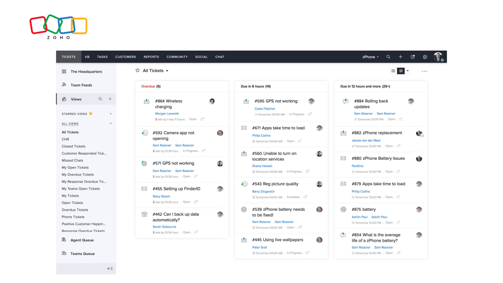Collapse the left sidebar with the arrow toggle

(110, 268)
